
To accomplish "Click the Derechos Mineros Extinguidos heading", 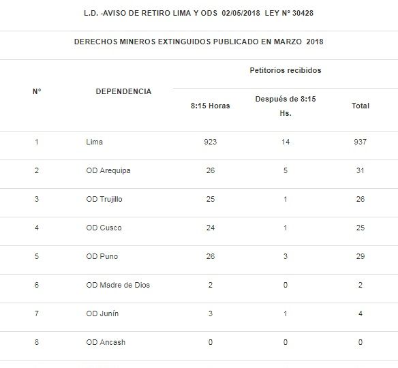I will [199, 42].
